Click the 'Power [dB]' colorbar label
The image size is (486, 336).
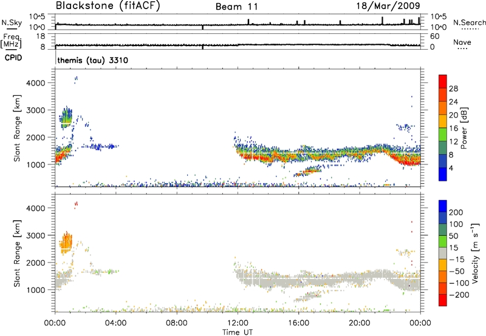click(x=464, y=128)
